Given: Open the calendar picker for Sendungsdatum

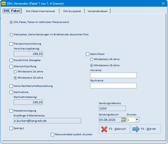Looking at the screenshot, I should [x=123, y=120].
